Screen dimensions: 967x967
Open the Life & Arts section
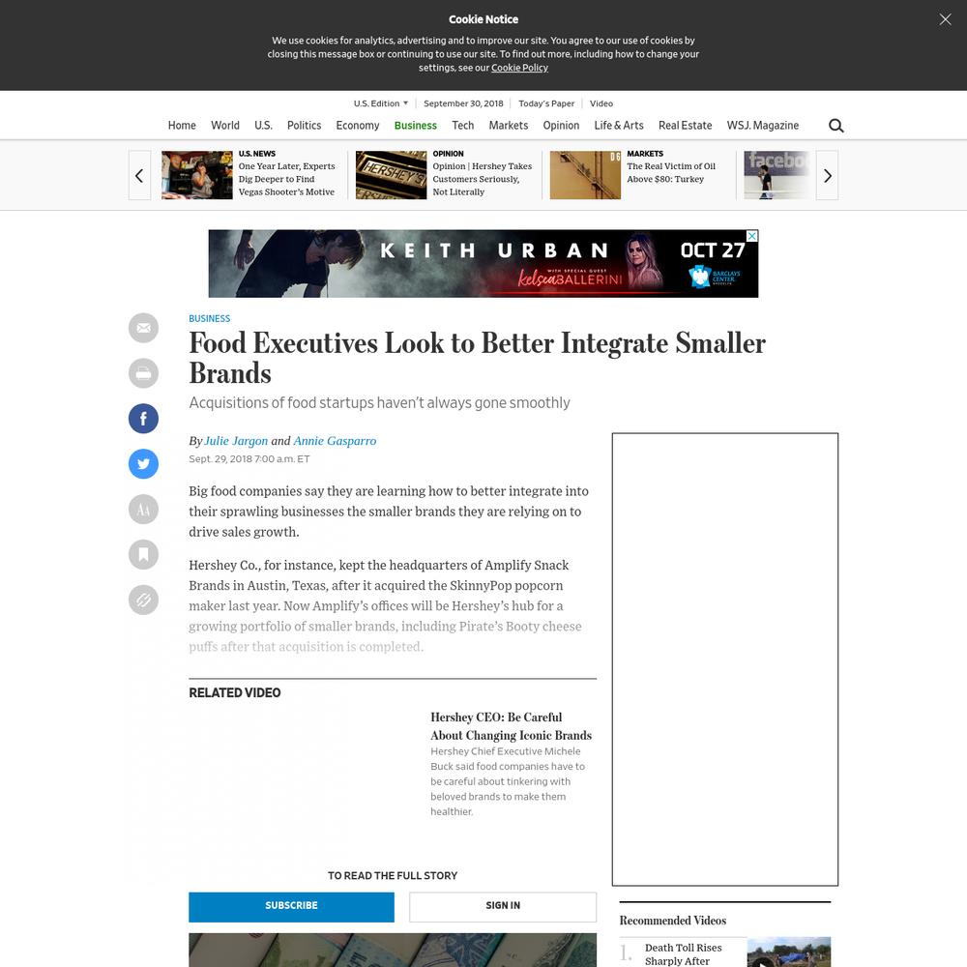[x=619, y=125]
